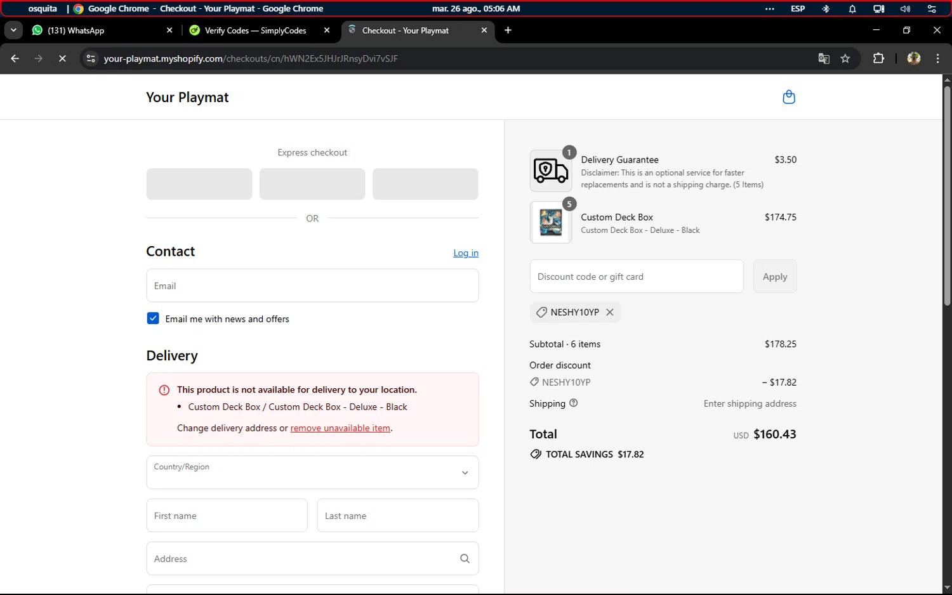Bookmark this page with the star icon
This screenshot has width=952, height=595.
(x=845, y=58)
